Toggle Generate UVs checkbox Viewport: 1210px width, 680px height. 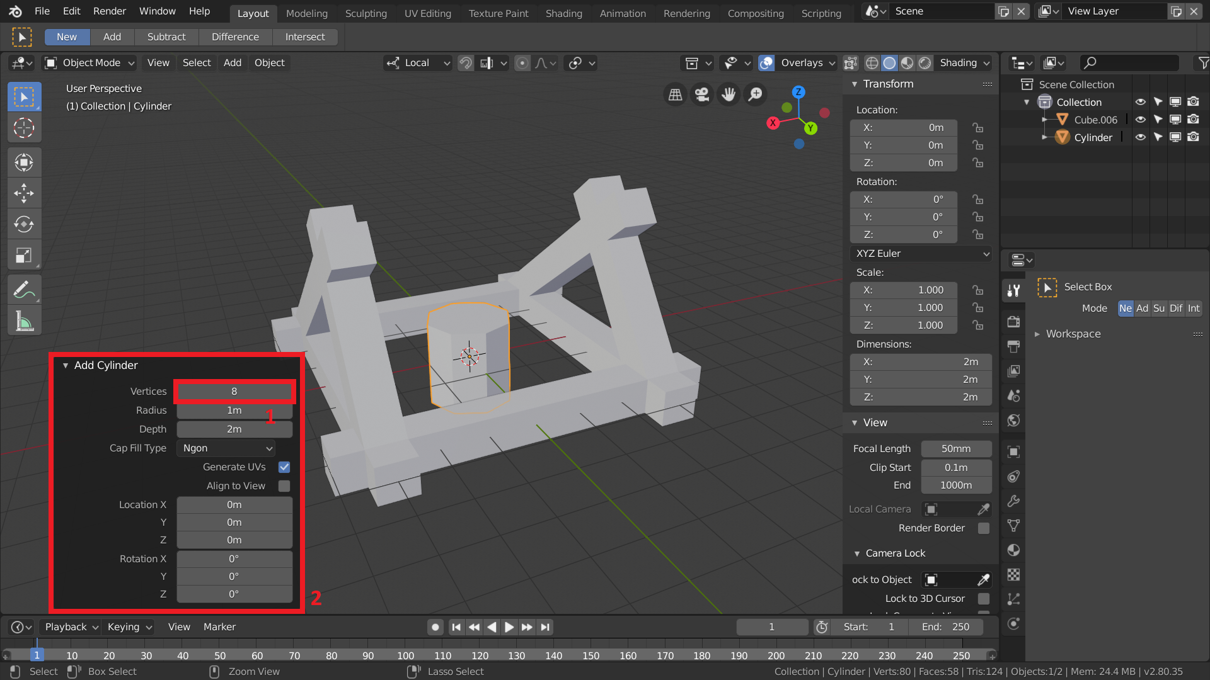[x=284, y=467]
